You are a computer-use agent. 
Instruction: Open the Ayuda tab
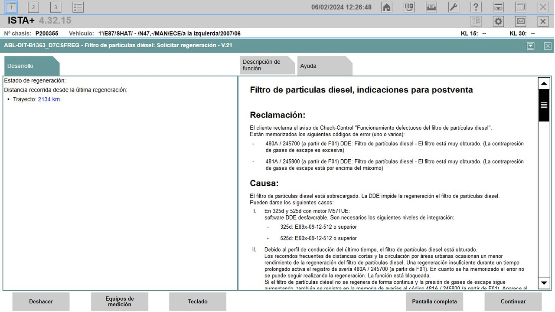tap(325, 66)
